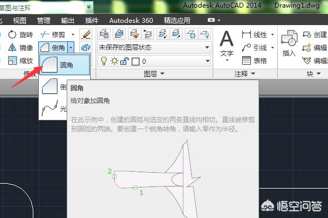Choose the Fillet (圆角) option
The image size is (328, 218).
[65, 65]
